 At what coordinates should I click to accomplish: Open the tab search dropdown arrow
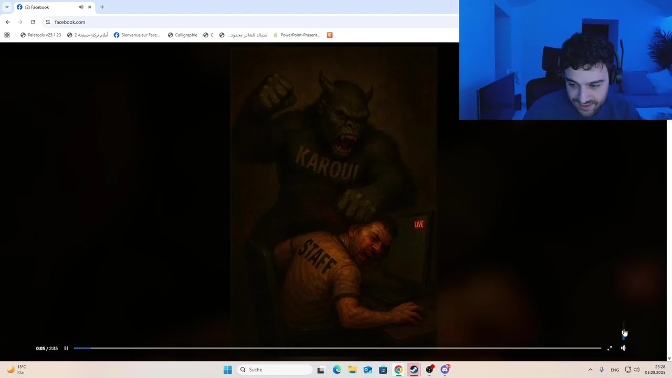pos(7,7)
